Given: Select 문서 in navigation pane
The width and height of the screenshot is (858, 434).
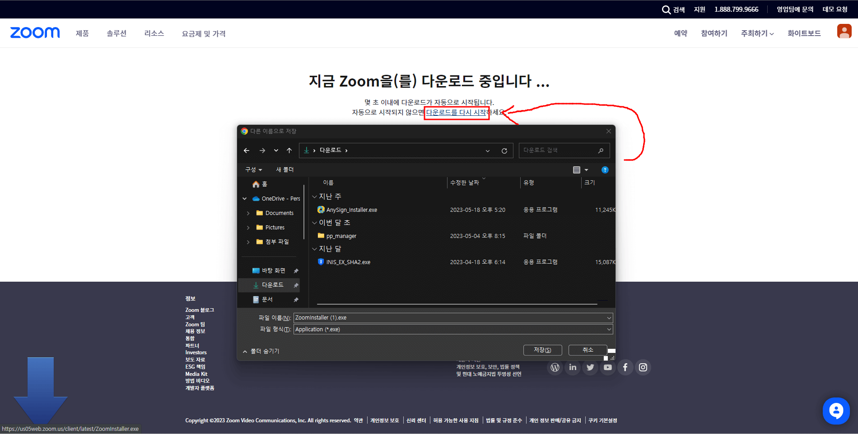Looking at the screenshot, I should 263,300.
